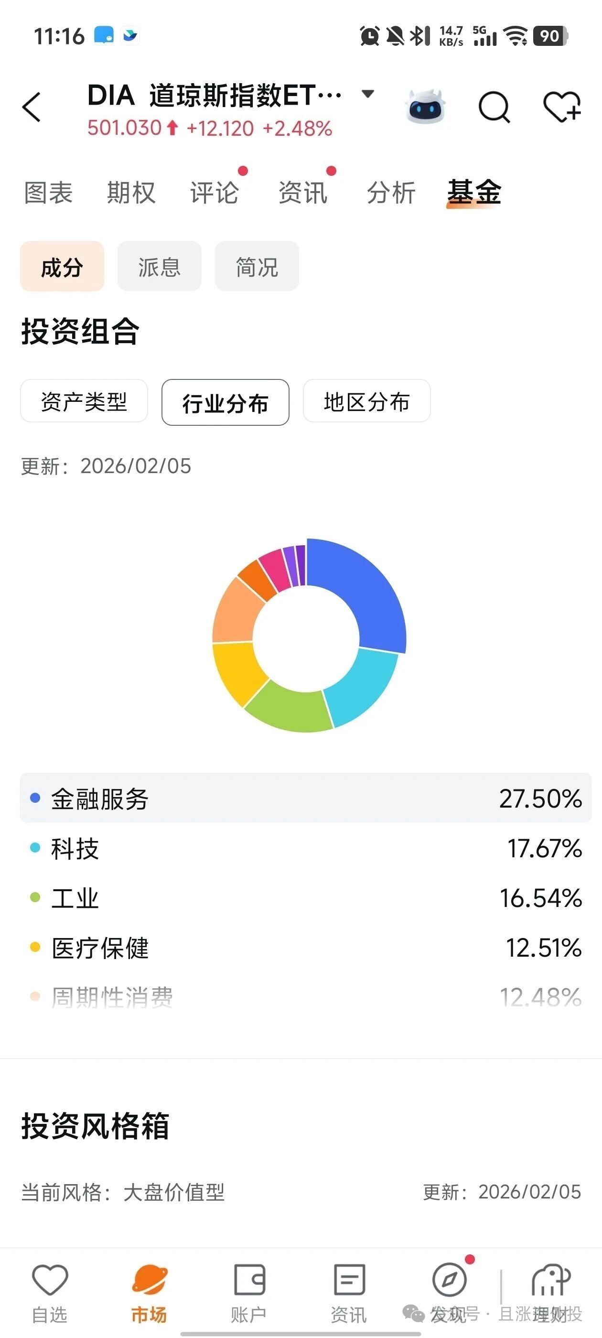The image size is (602, 1338).
Task: Open the 简况 sub-tab button
Action: (257, 267)
